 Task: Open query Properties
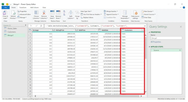(22, 11)
